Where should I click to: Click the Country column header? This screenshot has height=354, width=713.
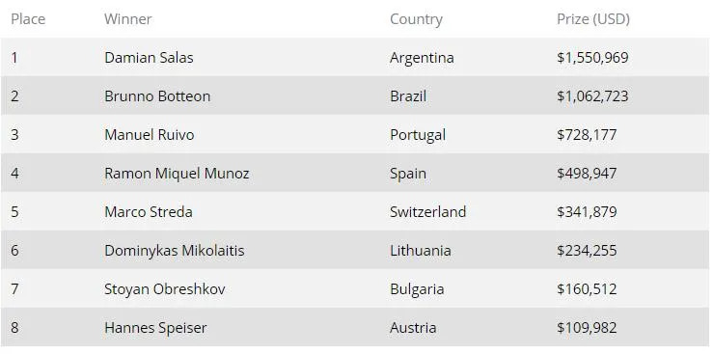click(x=416, y=19)
